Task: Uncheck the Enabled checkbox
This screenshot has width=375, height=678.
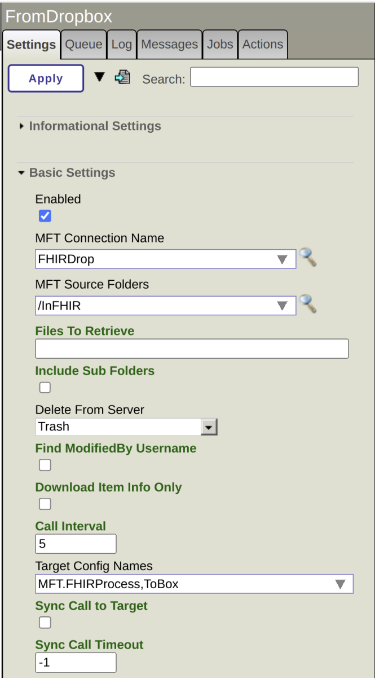Action: (45, 216)
